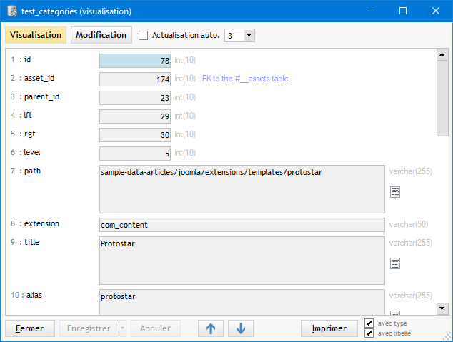Click the title field containing Protostar

(242, 261)
